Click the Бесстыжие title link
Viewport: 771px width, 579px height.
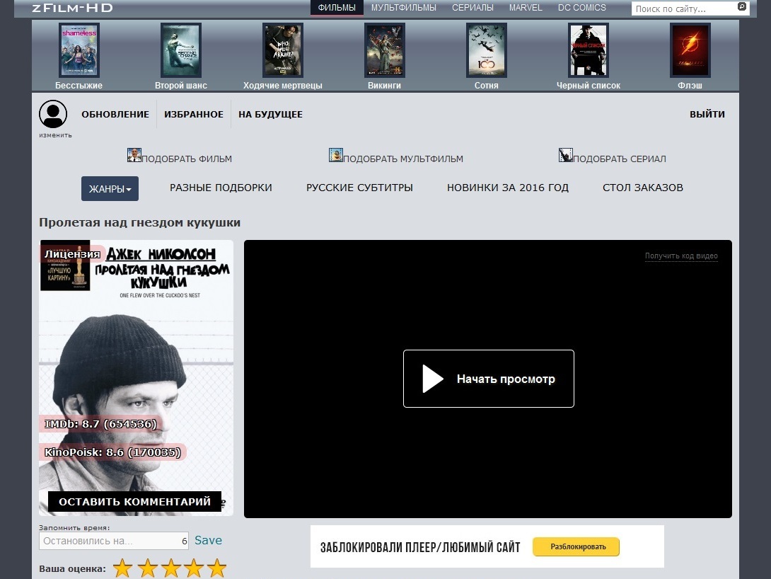click(x=79, y=85)
